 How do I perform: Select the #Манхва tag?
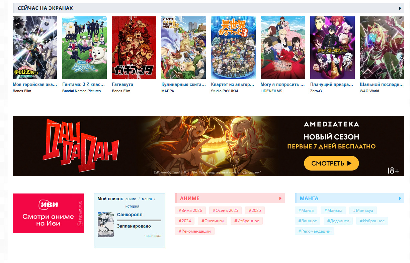click(x=333, y=211)
